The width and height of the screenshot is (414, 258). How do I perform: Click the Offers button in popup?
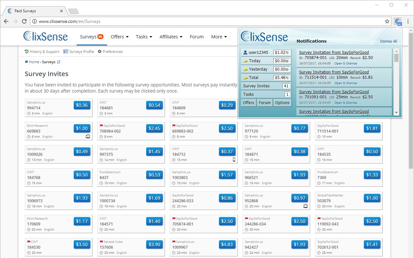(x=249, y=103)
